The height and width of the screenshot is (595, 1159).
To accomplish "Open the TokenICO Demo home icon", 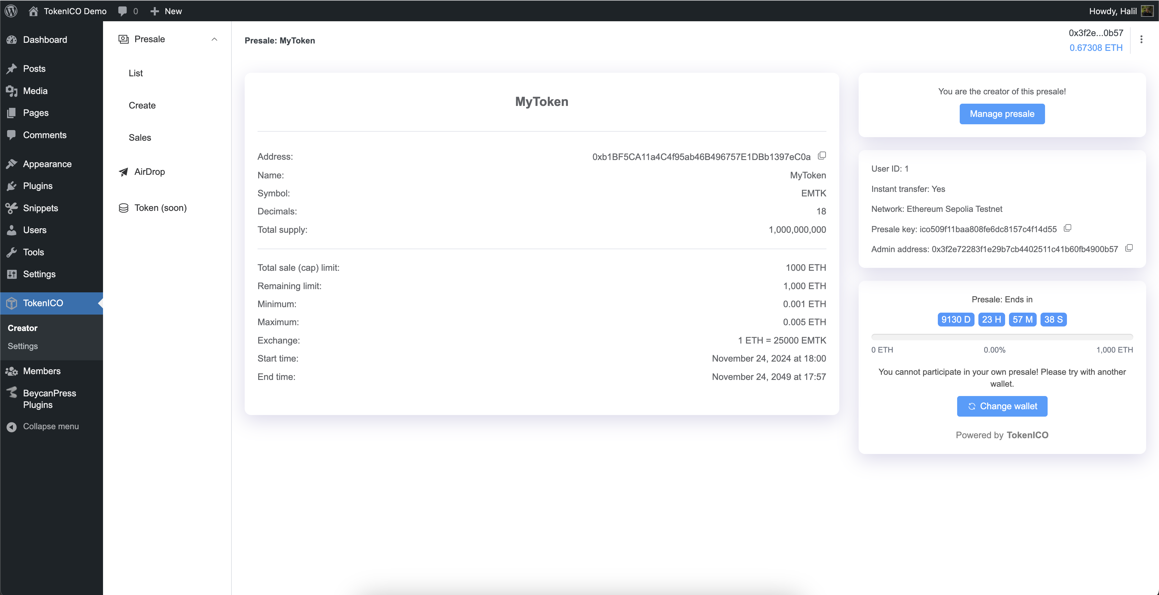I will click(x=33, y=11).
